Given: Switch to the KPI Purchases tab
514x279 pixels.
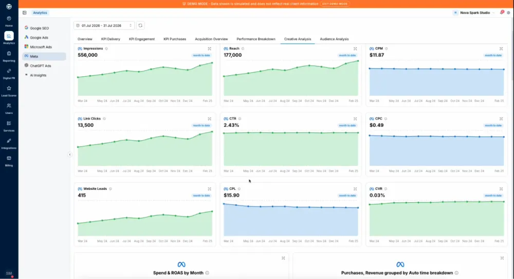Looking at the screenshot, I should click(x=175, y=39).
